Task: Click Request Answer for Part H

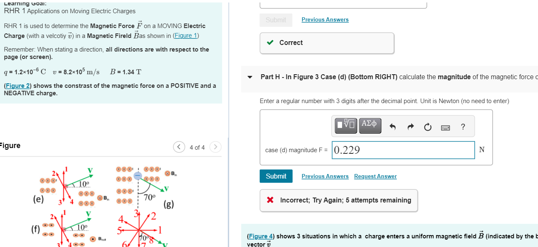Action: tap(375, 176)
